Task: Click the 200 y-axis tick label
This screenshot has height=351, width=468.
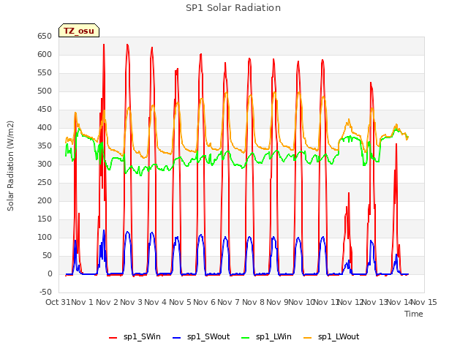Action: (45, 201)
